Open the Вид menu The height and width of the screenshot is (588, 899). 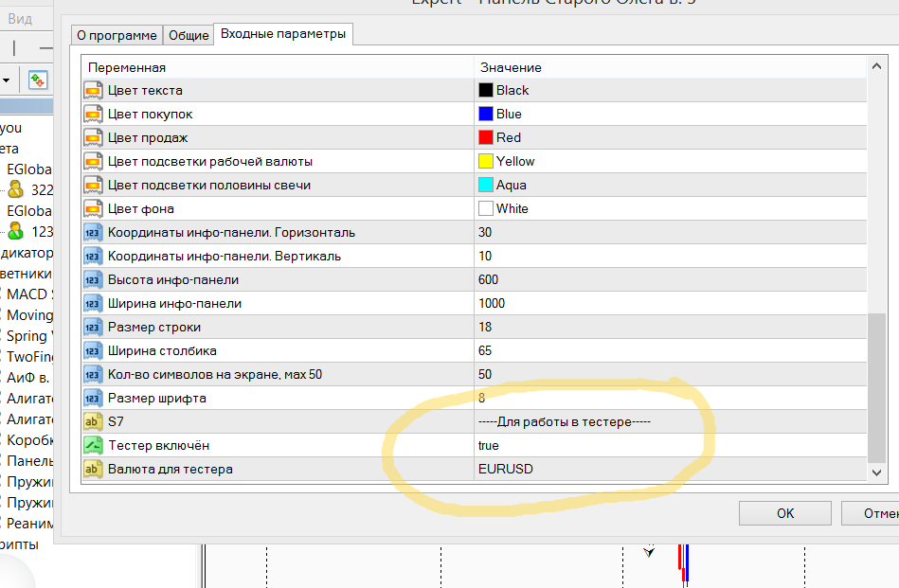(x=20, y=19)
